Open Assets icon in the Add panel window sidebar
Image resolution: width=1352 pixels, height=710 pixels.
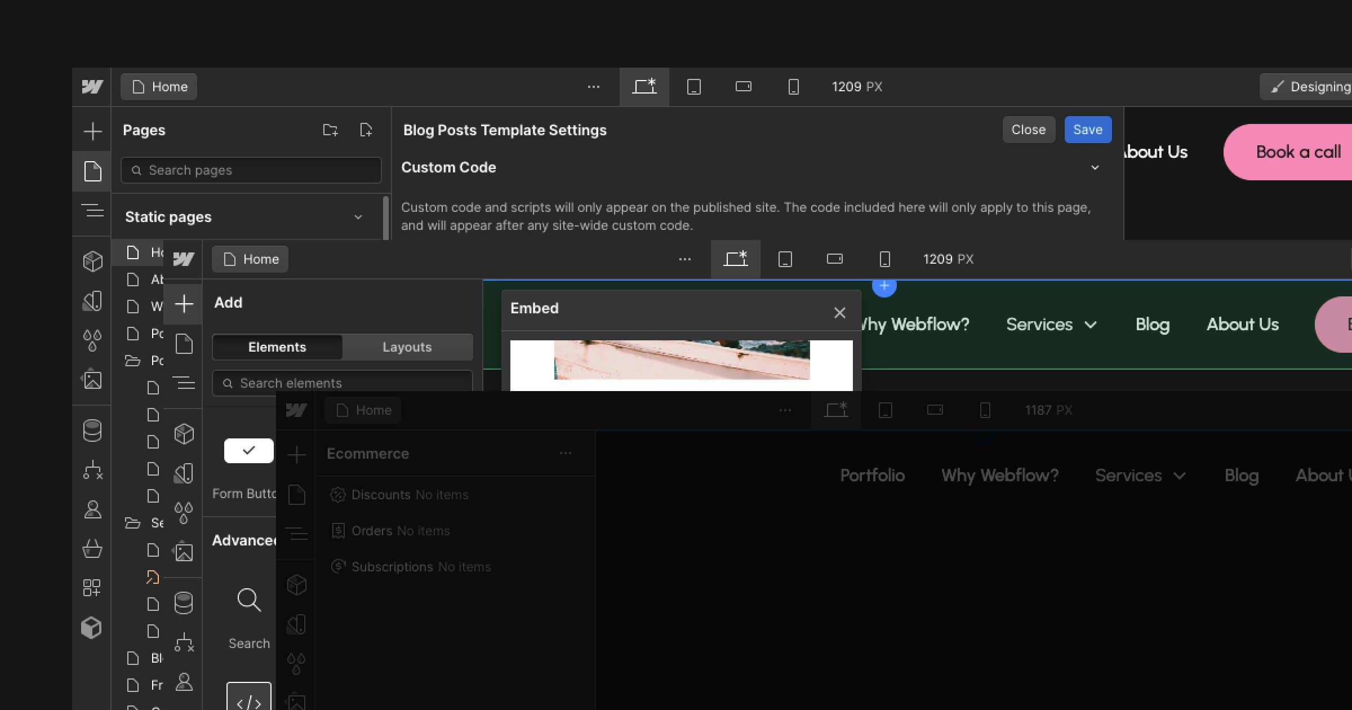184,552
